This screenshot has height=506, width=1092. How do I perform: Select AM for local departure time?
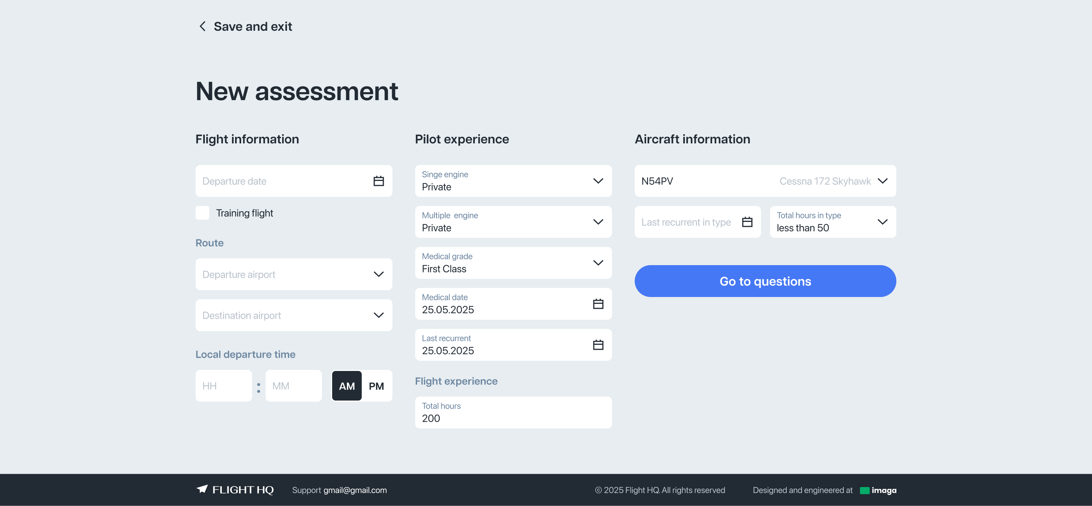347,385
